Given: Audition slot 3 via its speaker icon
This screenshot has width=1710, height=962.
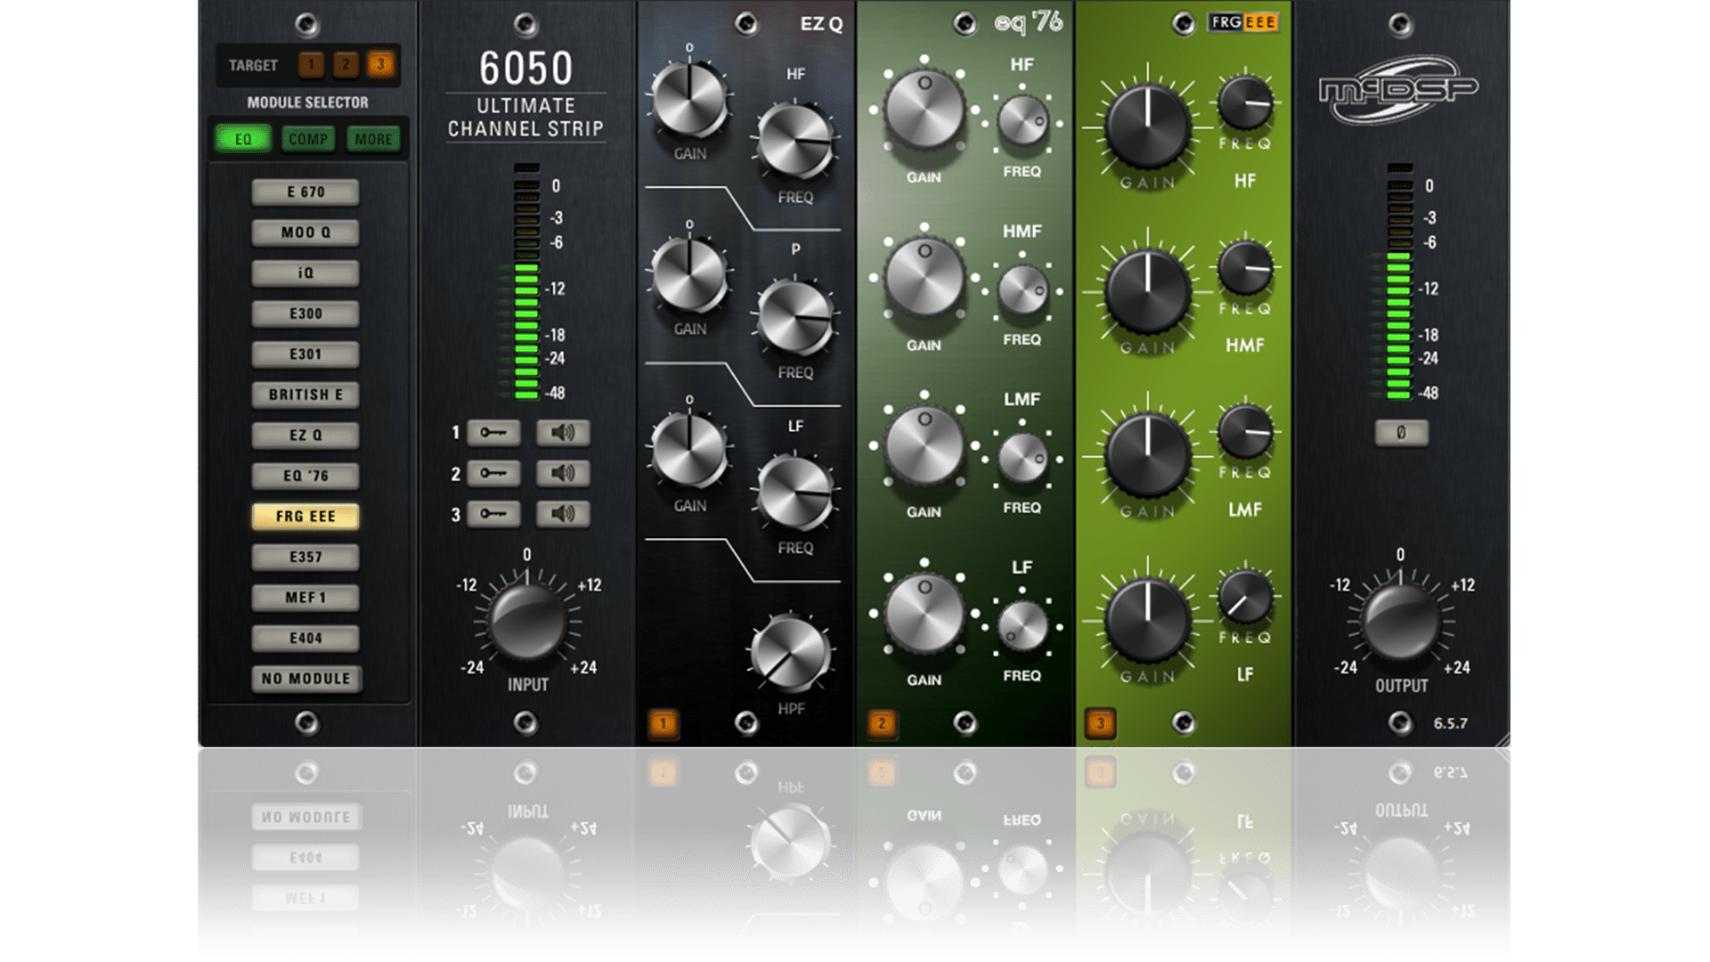Looking at the screenshot, I should (565, 514).
